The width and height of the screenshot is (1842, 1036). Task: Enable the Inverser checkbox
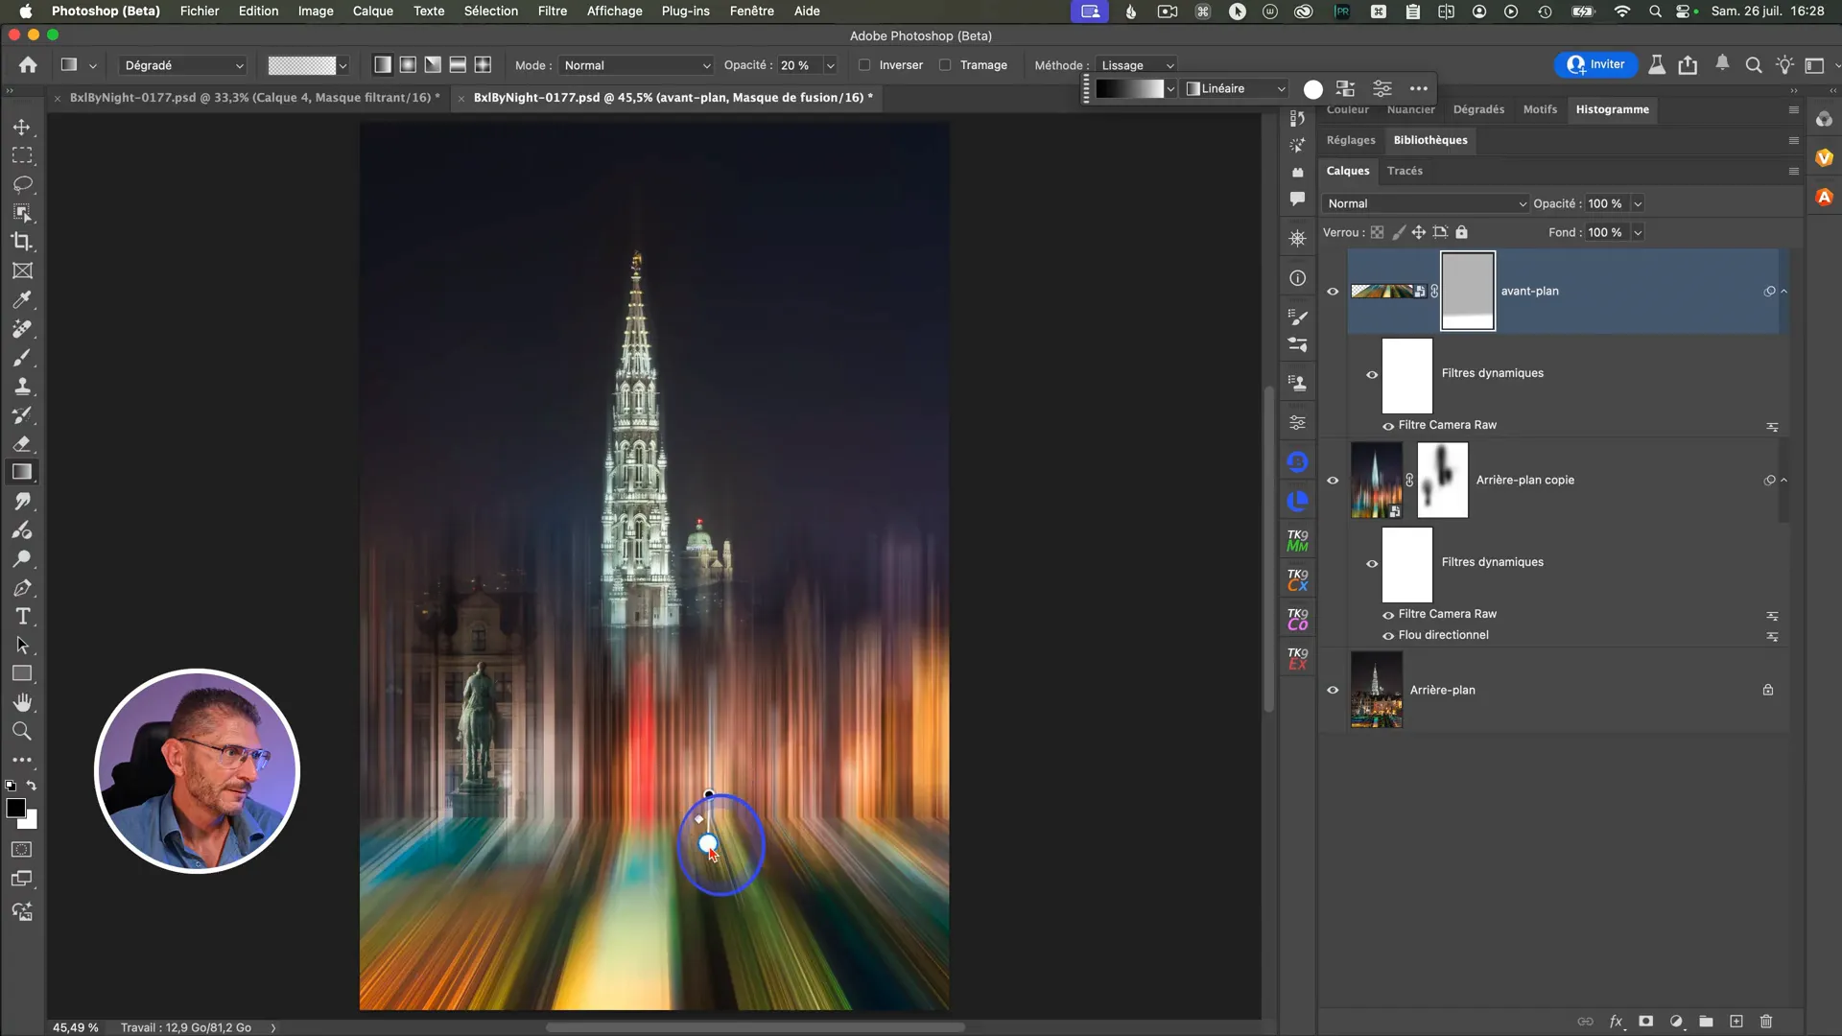[864, 65]
